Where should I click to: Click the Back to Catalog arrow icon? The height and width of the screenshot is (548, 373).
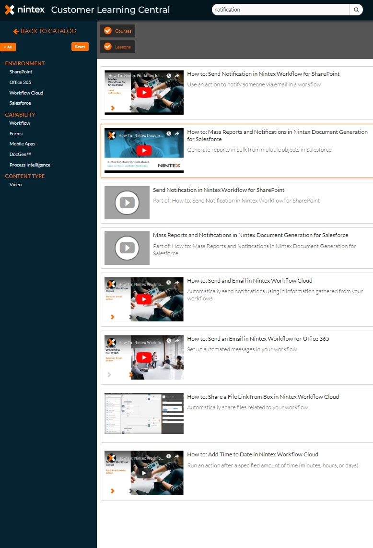coord(16,32)
